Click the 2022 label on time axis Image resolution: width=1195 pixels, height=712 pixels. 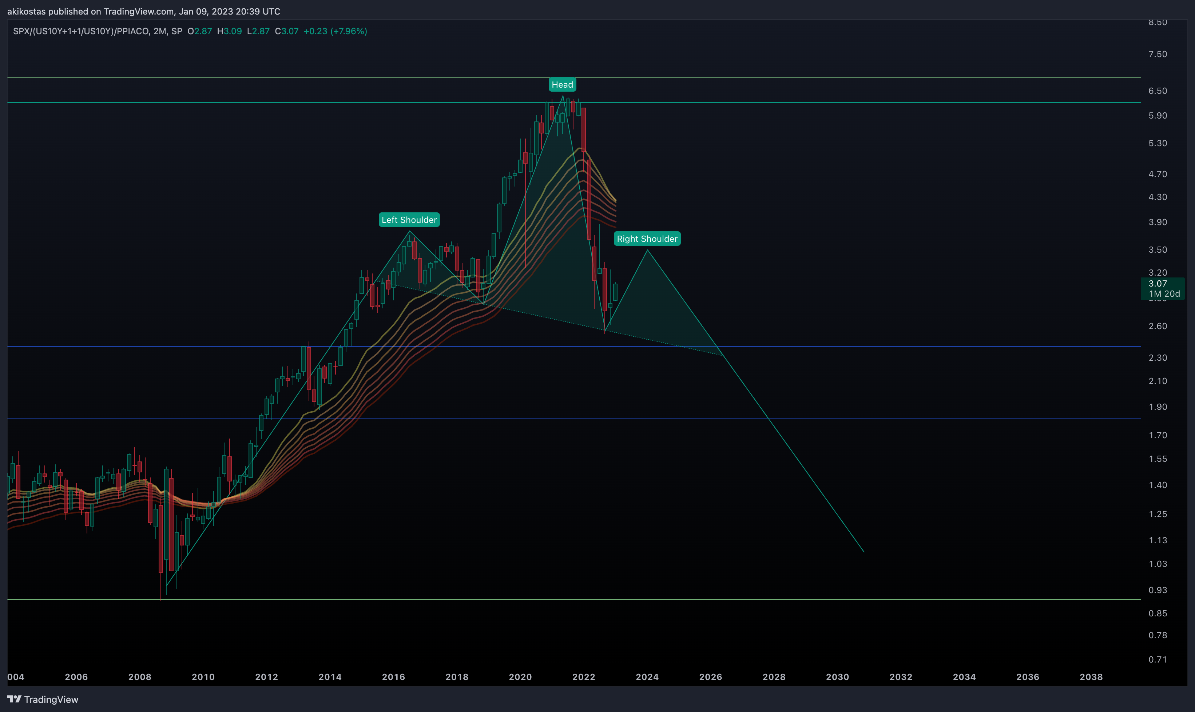(x=584, y=676)
